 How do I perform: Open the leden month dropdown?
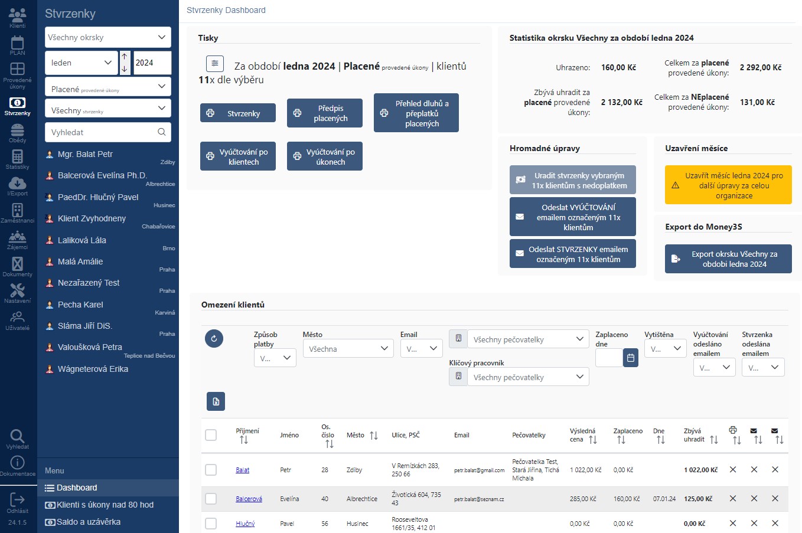click(x=81, y=63)
